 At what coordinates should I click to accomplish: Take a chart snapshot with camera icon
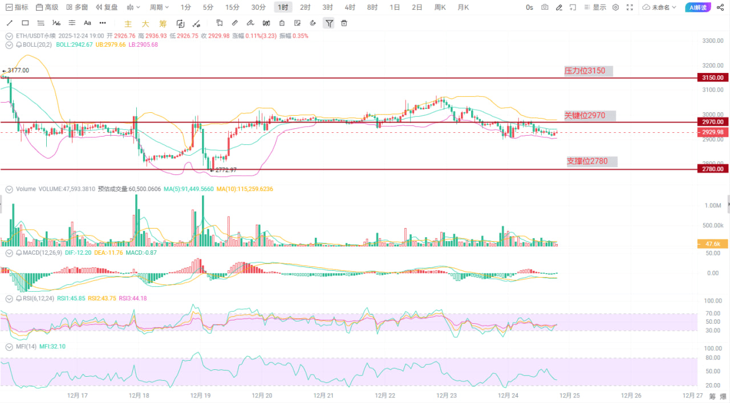coord(545,7)
